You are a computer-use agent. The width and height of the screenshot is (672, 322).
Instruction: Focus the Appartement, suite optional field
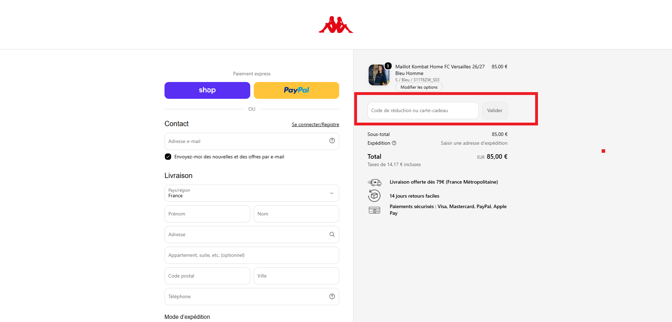(x=252, y=255)
